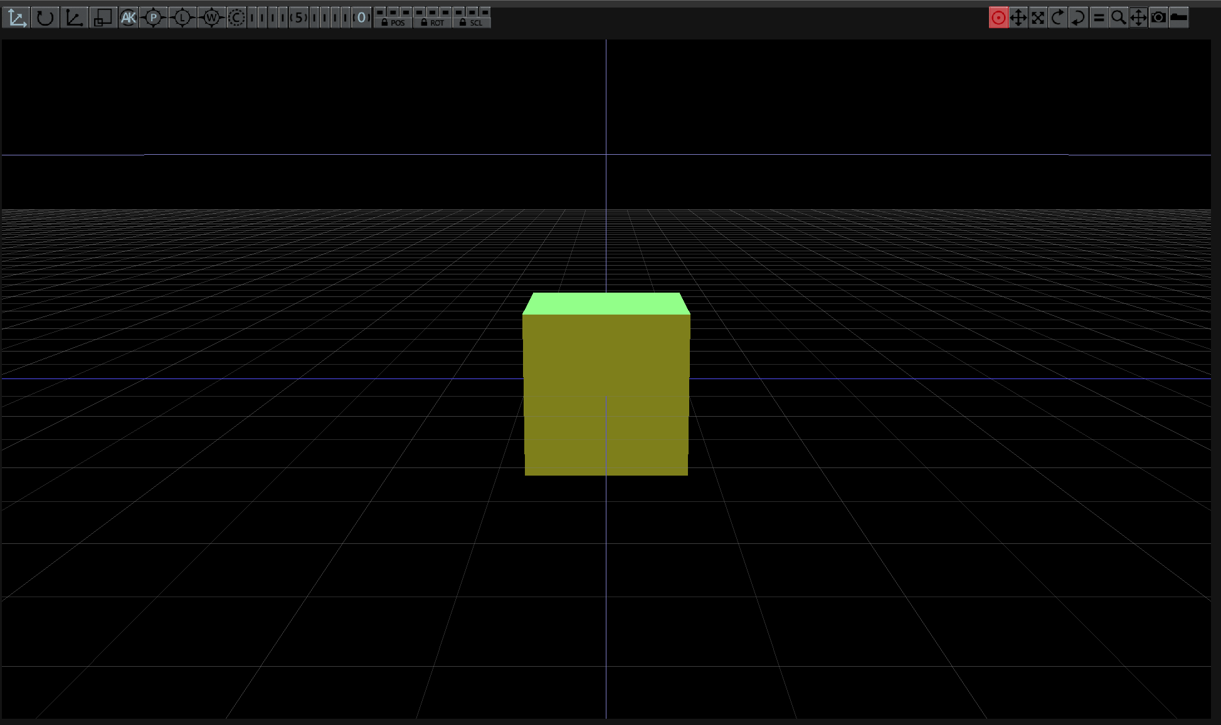This screenshot has width=1221, height=725.
Task: Click tick button immediately right of C icon
Action: [x=252, y=18]
